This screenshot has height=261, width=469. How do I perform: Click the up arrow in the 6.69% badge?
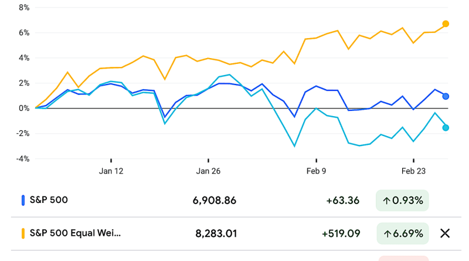pos(387,233)
